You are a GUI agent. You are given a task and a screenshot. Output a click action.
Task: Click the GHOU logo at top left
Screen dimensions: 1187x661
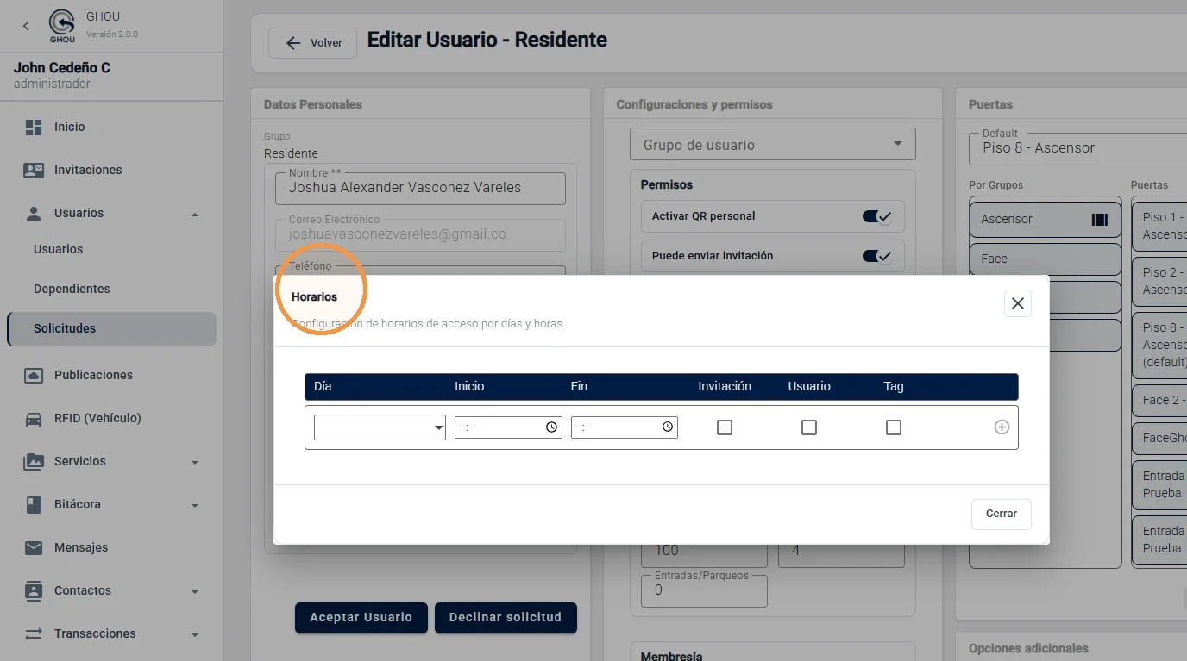click(x=62, y=26)
